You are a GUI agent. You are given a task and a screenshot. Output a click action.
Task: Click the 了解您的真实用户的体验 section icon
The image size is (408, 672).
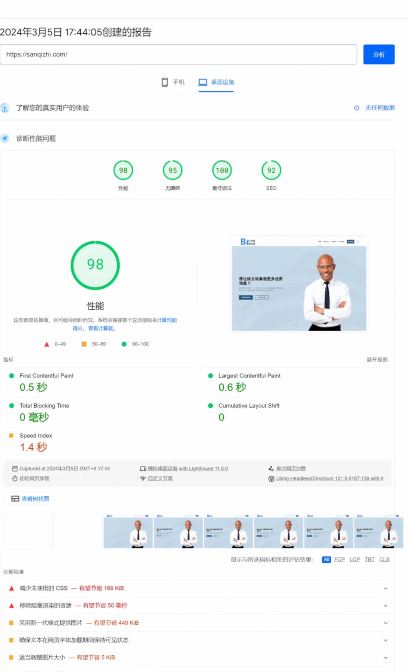point(5,108)
